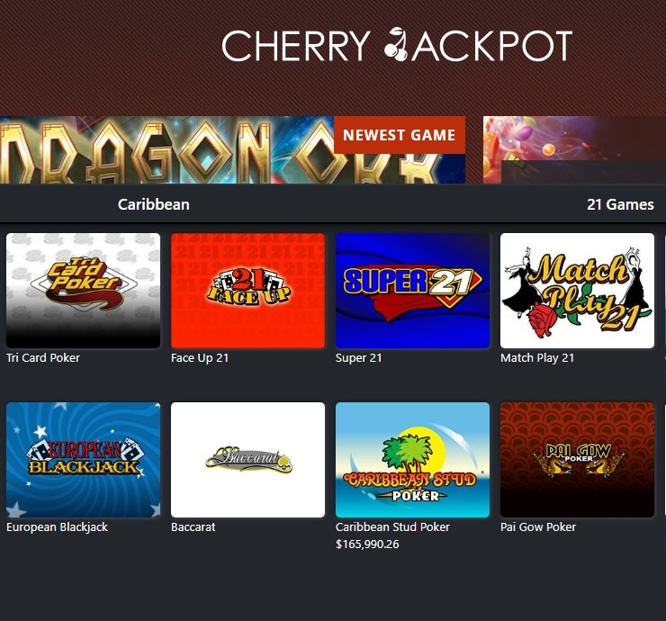This screenshot has width=666, height=621.
Task: Click the 21 Games count label
Action: (x=620, y=204)
